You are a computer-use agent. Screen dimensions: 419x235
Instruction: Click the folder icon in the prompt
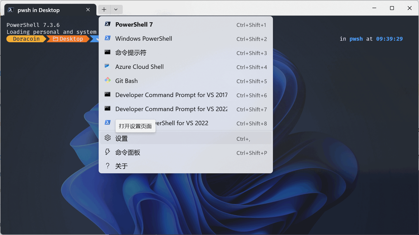[55, 39]
